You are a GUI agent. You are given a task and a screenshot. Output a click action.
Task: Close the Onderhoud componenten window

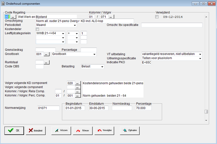coord(212,4)
